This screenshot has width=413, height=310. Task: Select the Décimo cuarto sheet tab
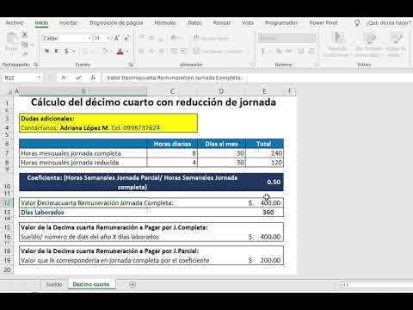tap(91, 284)
